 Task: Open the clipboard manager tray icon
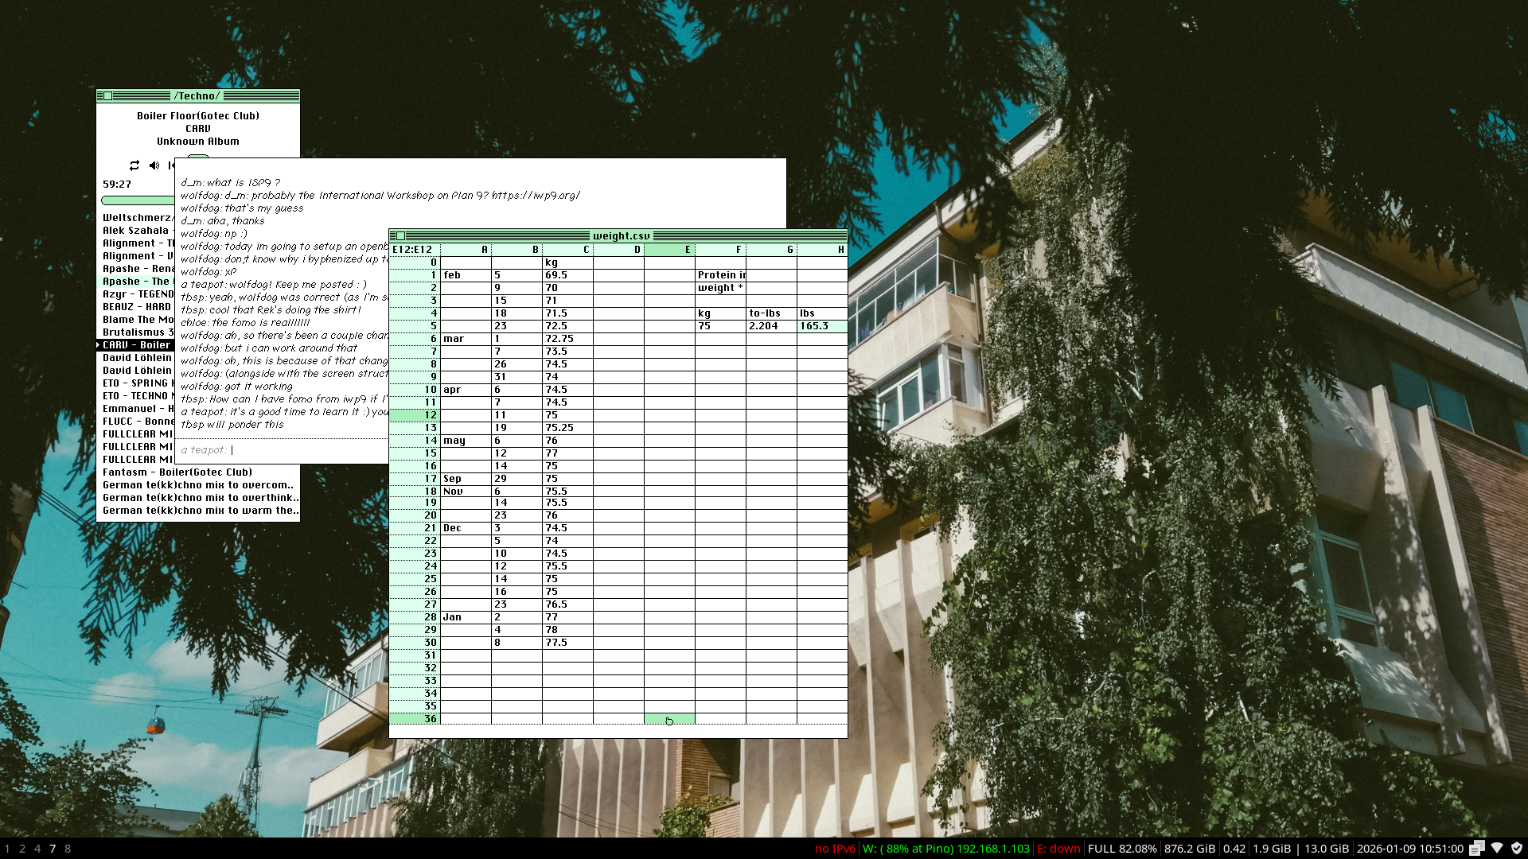1476,848
